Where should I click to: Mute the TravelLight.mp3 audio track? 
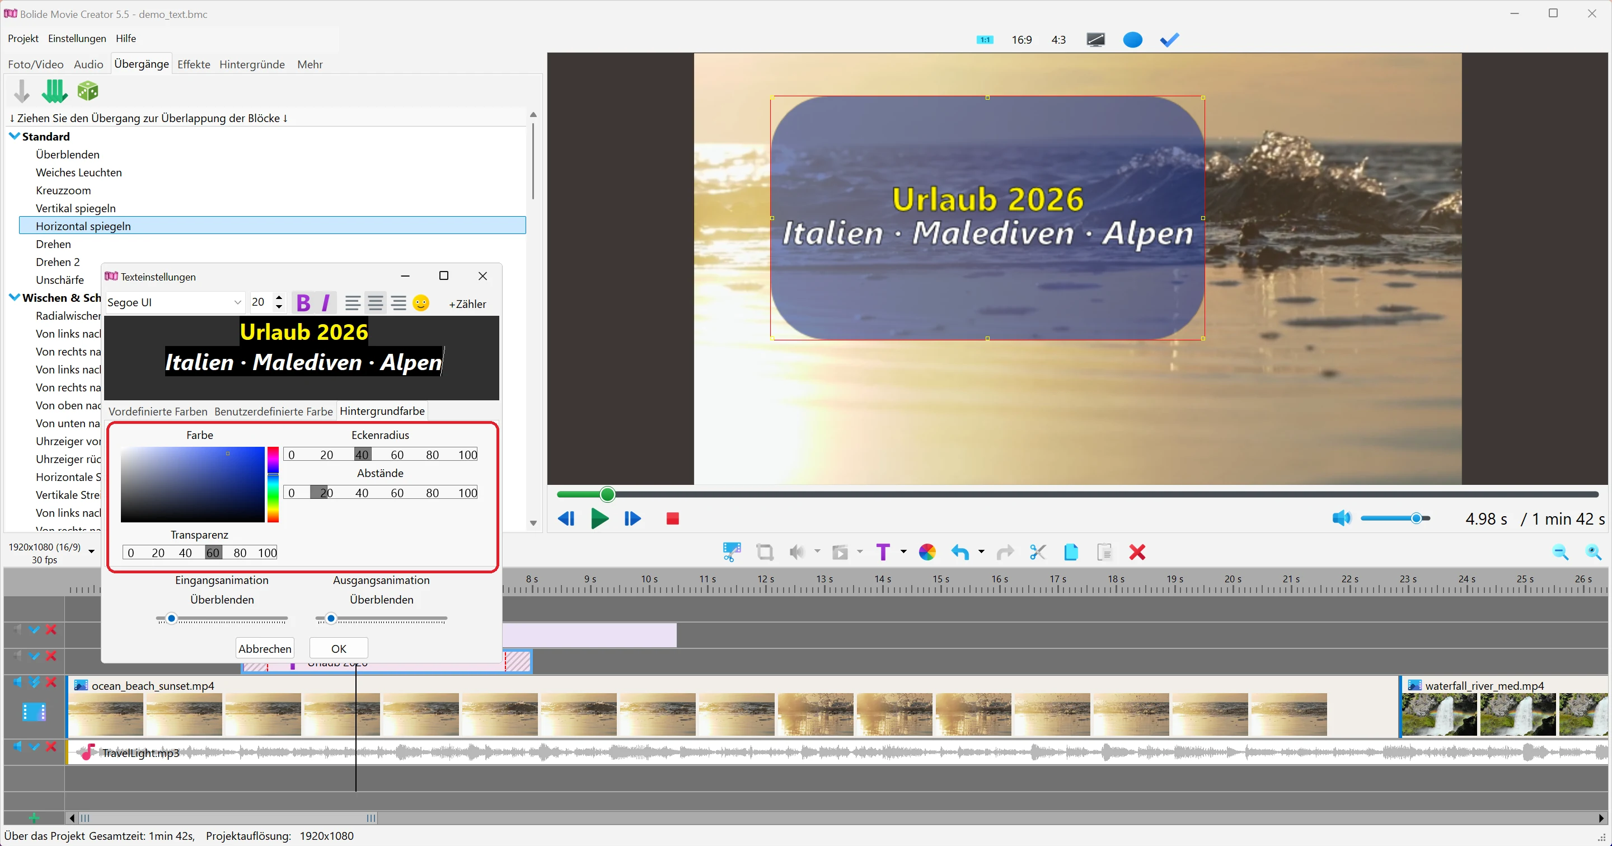click(x=17, y=746)
